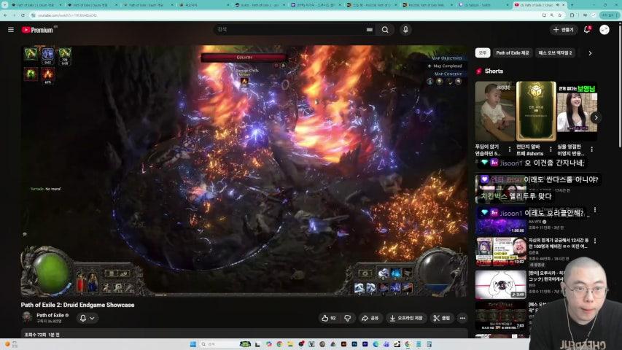Click the 클립 clip button
622x350 pixels.
(442, 318)
